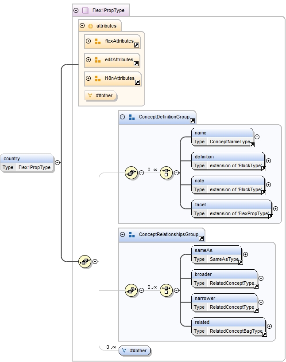Collapse the country element minus toggle
This screenshot has width=286, height=362.
point(58,162)
